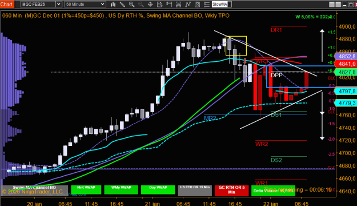Maximize the chart window
This screenshot has height=206, width=357.
[x=351, y=4]
